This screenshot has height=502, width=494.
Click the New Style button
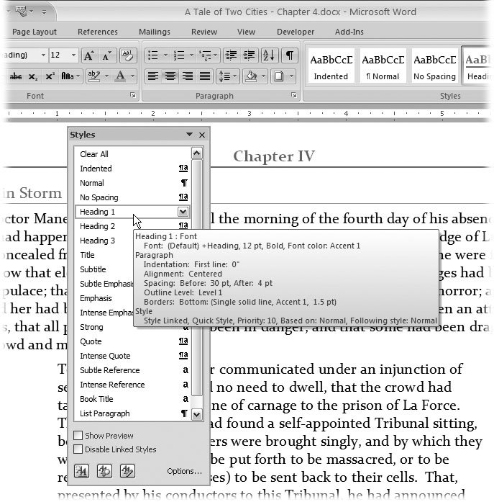(x=81, y=471)
